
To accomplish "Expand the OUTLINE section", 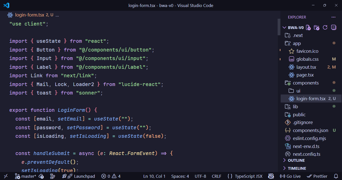I will 296,160.
